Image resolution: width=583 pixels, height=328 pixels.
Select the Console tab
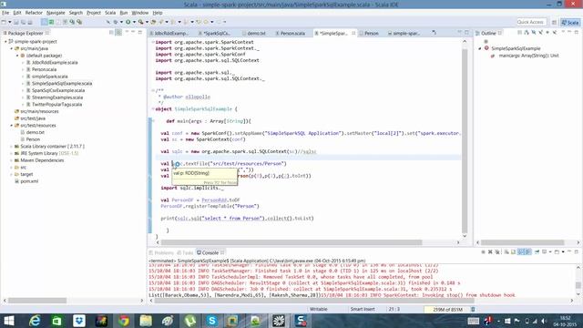tap(210, 252)
